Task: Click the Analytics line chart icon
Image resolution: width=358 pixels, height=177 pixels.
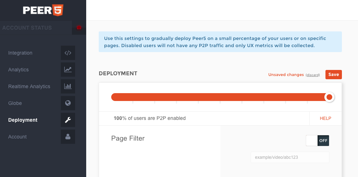Action: click(x=68, y=70)
